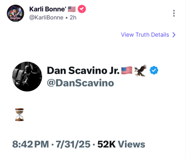Click the 7/31/25 date text
The height and width of the screenshot is (159, 186).
73,144
